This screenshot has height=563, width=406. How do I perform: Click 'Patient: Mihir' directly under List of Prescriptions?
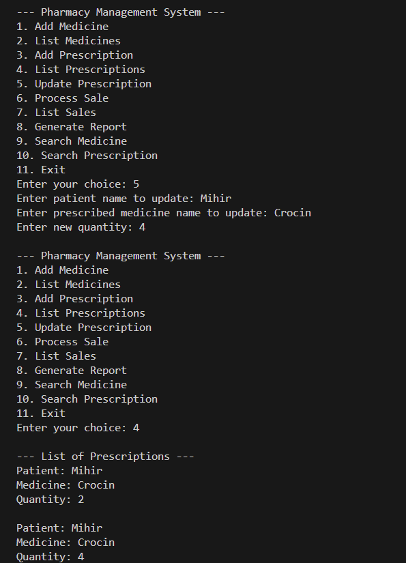(59, 471)
